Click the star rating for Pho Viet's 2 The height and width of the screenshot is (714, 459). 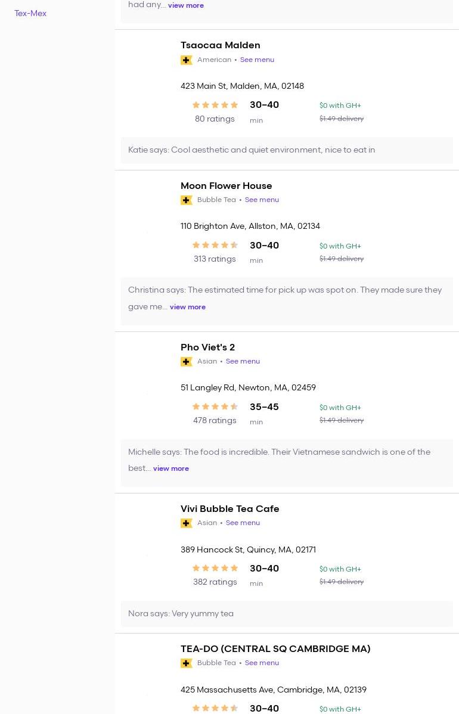pos(215,406)
